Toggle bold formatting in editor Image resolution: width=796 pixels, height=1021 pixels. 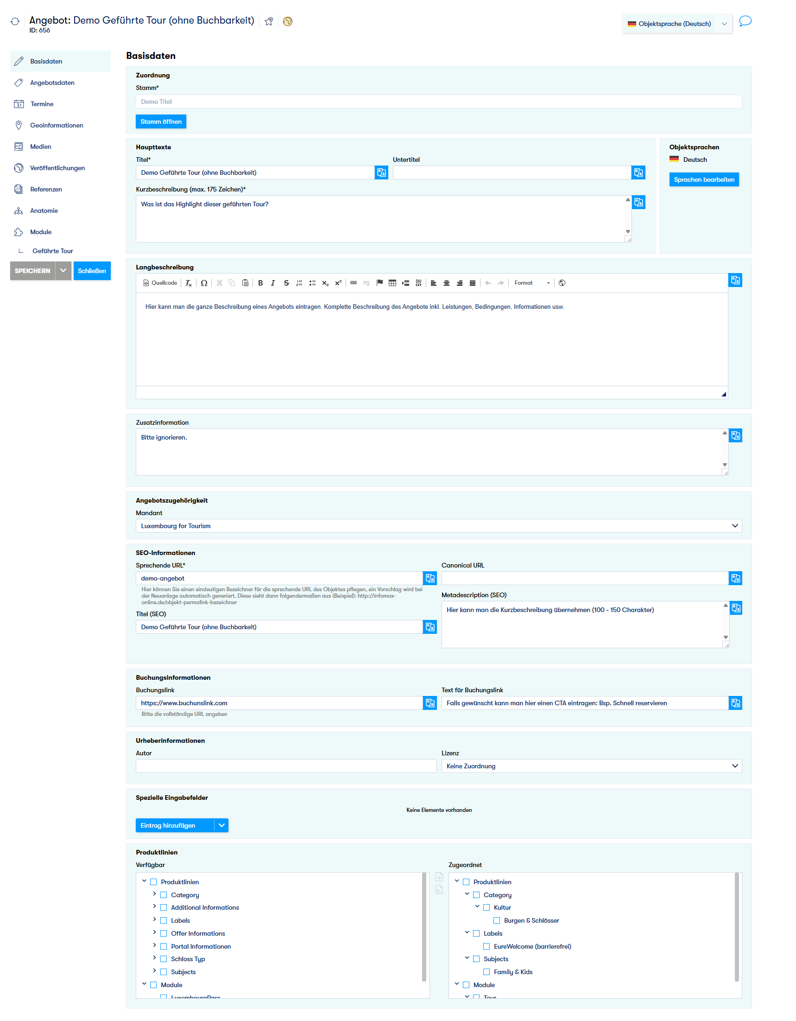(261, 283)
